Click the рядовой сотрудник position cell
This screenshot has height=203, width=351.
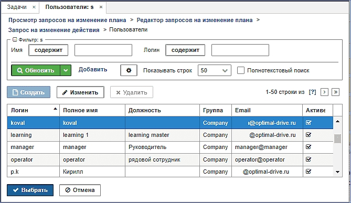pyautogui.click(x=162, y=159)
